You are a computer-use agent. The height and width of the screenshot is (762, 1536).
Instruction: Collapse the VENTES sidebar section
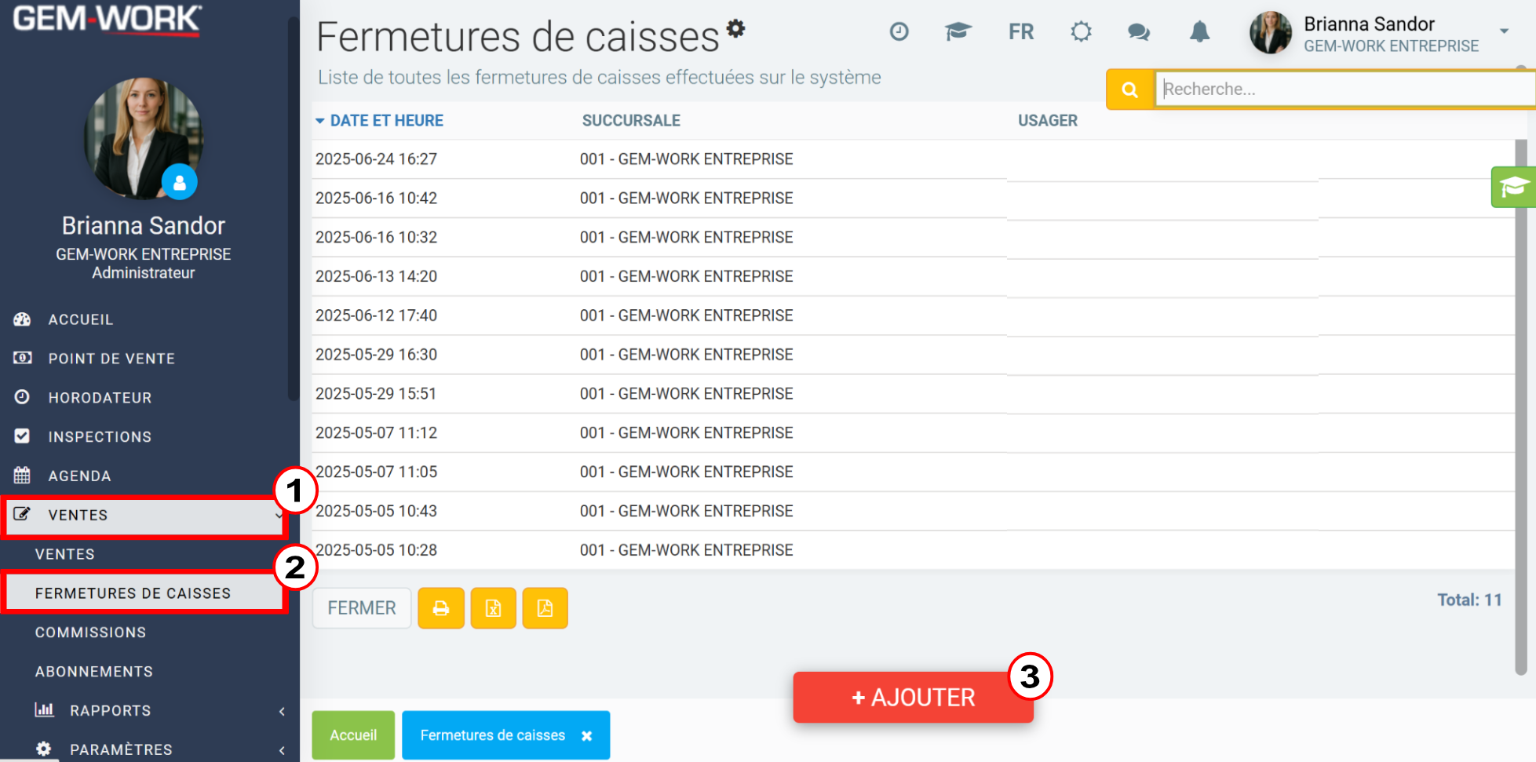coord(144,516)
